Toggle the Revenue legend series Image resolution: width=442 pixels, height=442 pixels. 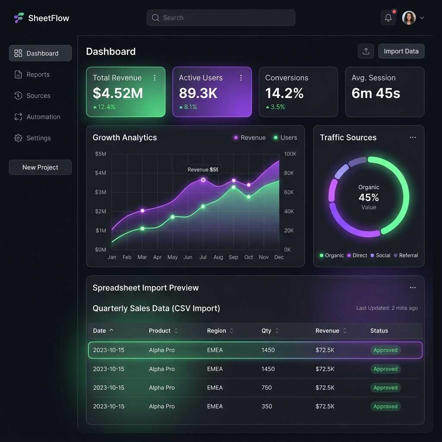250,138
